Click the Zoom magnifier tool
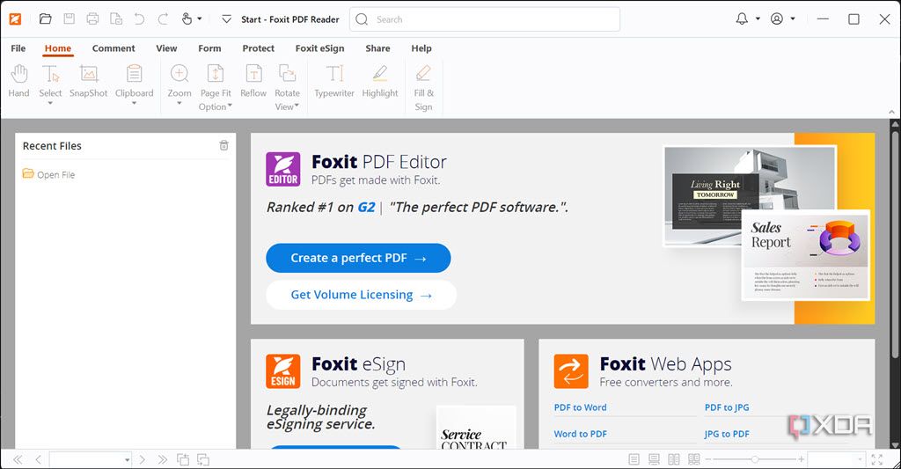The image size is (901, 469). pyautogui.click(x=179, y=80)
